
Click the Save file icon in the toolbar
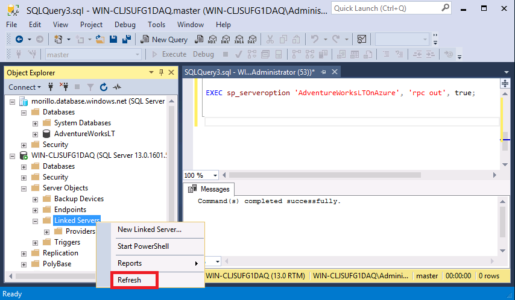tap(113, 39)
